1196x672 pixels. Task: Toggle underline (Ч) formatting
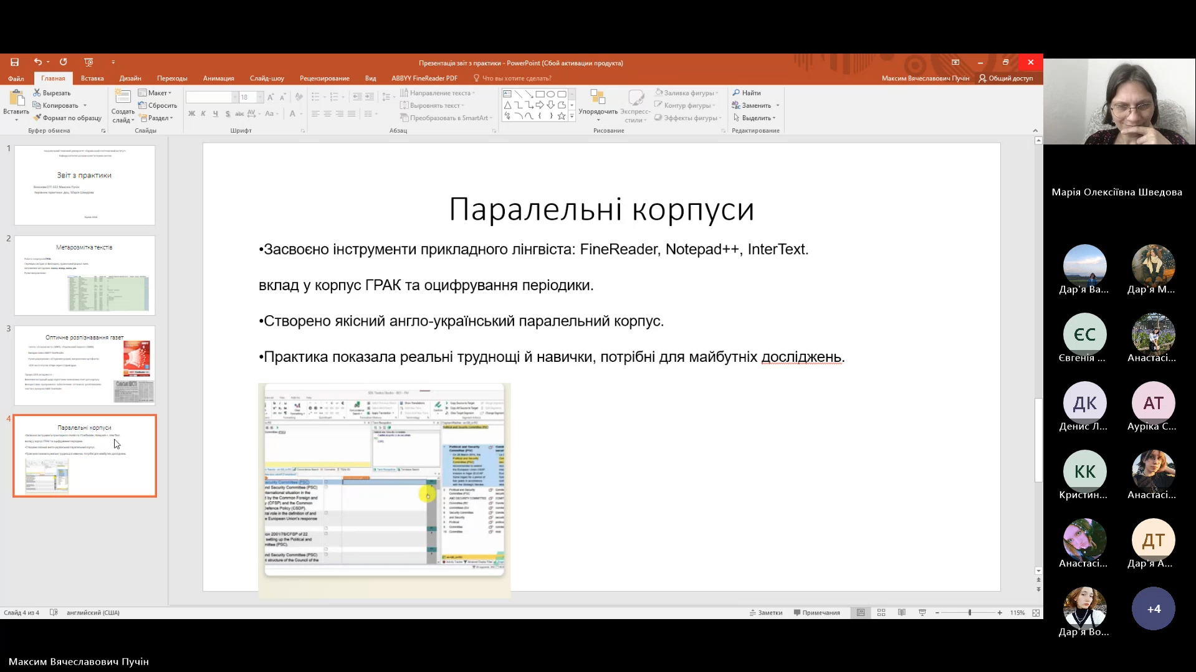(216, 114)
